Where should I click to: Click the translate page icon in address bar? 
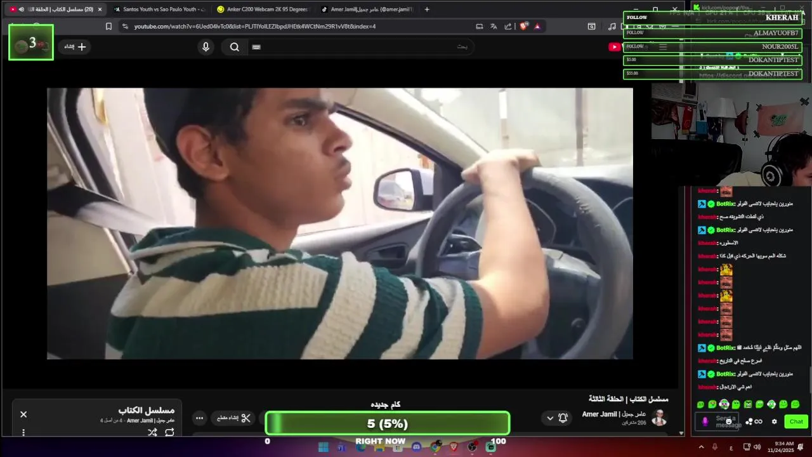(x=494, y=27)
